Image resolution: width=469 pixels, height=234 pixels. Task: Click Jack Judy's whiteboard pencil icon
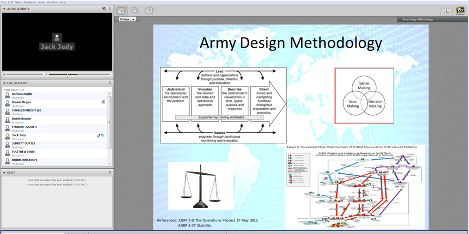[99, 135]
